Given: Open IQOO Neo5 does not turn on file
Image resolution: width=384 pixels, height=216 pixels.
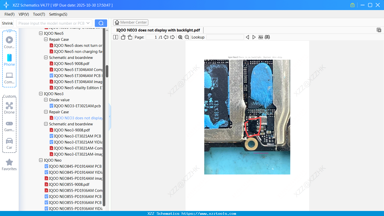Looking at the screenshot, I should (76, 45).
